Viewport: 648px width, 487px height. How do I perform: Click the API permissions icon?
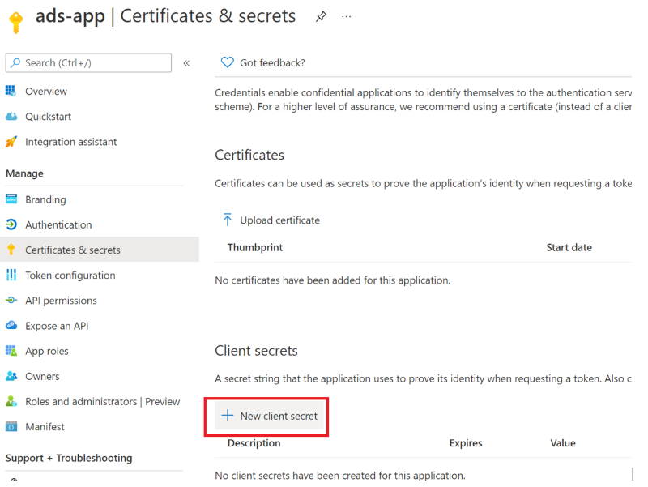pyautogui.click(x=11, y=300)
